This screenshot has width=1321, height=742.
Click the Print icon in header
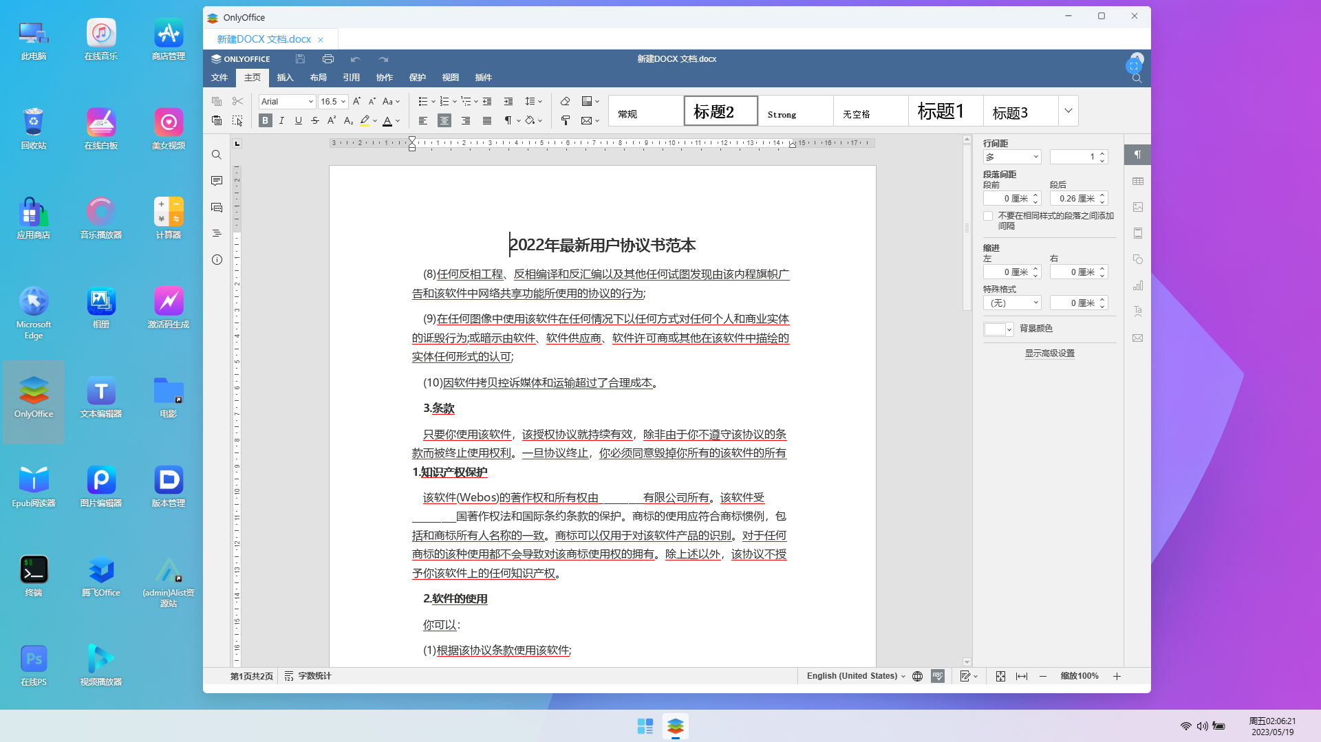pos(328,59)
